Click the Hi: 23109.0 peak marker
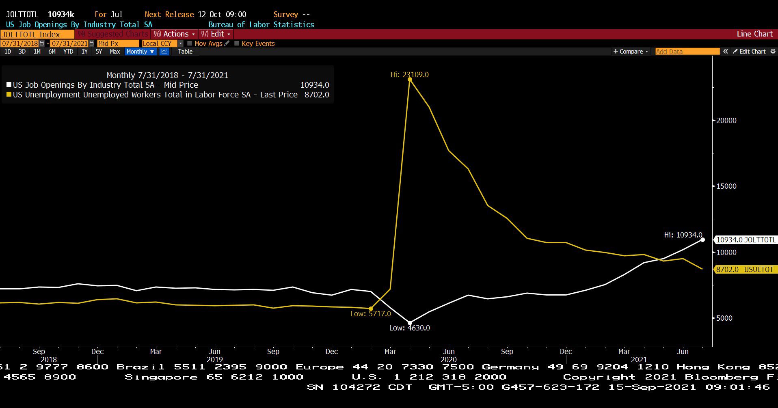Screen dimensions: 778x408 click(x=410, y=80)
